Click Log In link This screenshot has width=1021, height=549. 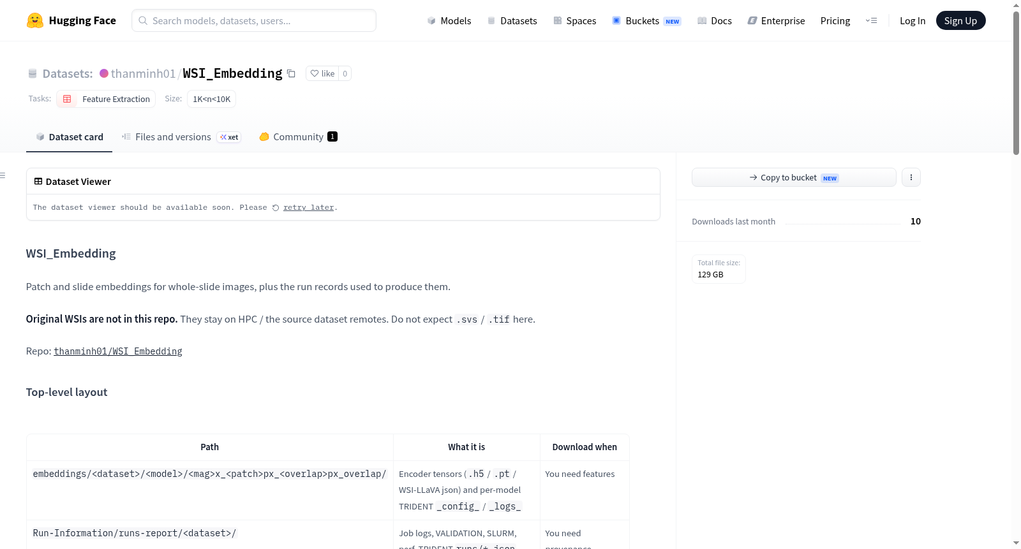click(x=913, y=20)
